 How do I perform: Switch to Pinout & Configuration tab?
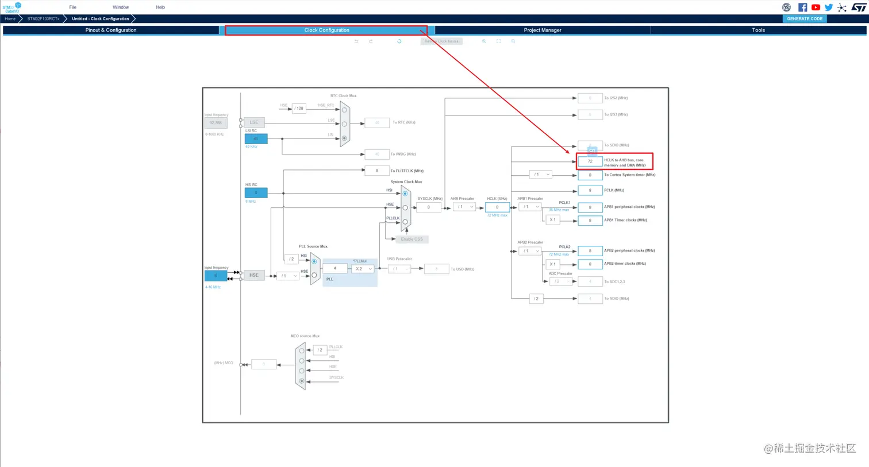point(111,30)
